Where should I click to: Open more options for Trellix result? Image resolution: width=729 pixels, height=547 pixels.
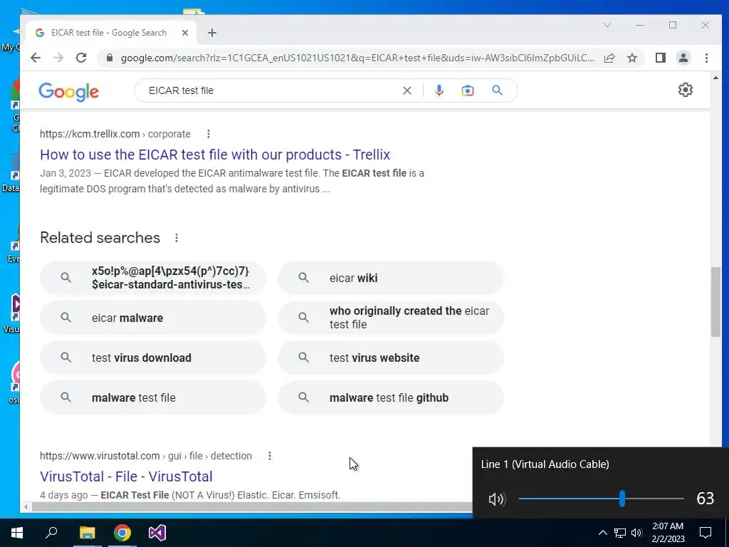pos(209,134)
